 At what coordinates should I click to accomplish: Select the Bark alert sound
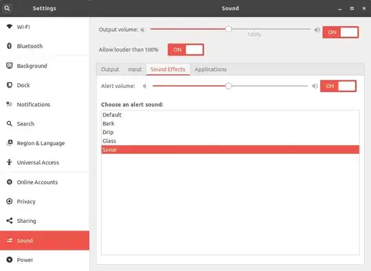[230, 124]
